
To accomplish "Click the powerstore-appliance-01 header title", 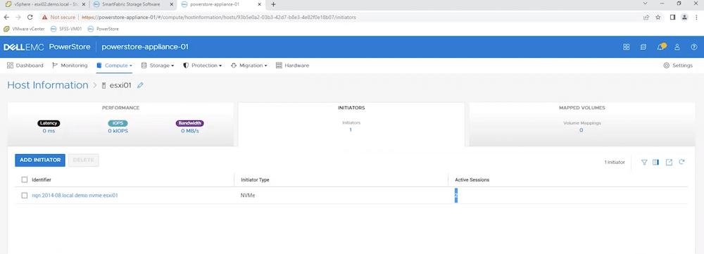I will 145,47.
